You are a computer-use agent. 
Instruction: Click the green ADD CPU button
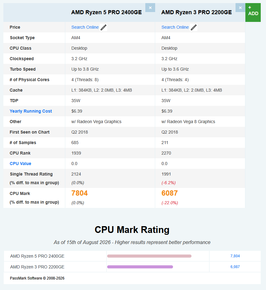click(253, 12)
